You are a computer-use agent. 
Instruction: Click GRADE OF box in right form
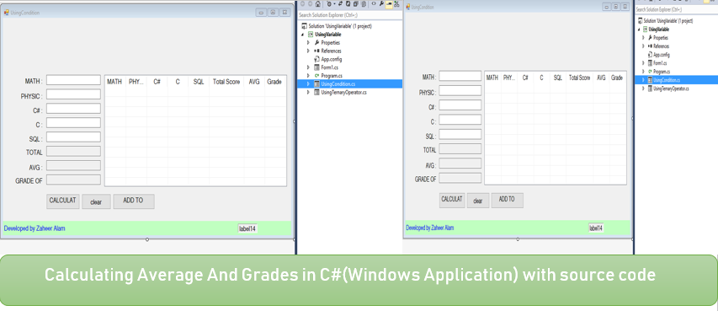click(x=460, y=178)
